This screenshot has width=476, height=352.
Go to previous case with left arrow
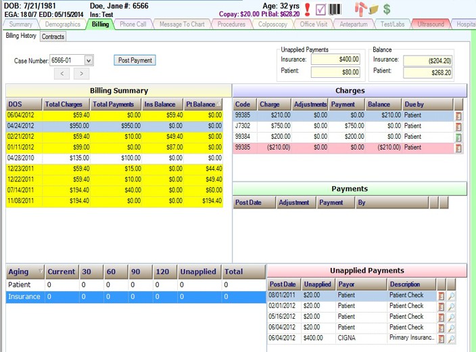[x=62, y=74]
